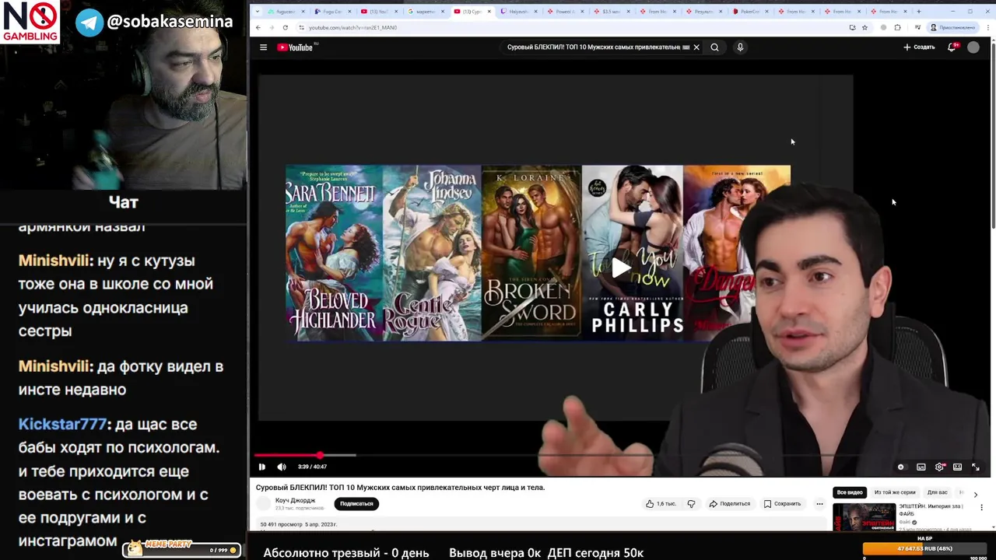Open a new browser tab with plus
Viewport: 996px width, 560px height.
coord(918,12)
